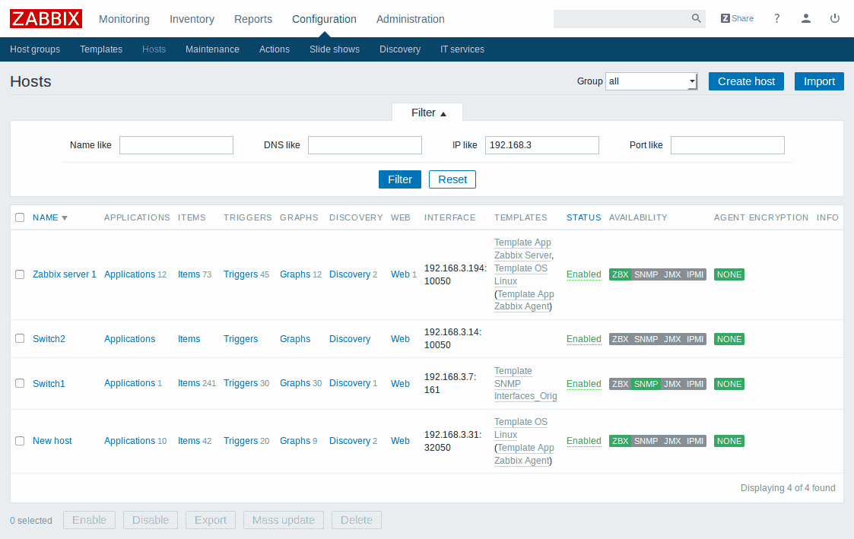Click the Zabbix logo
This screenshot has height=539, width=854.
(46, 18)
